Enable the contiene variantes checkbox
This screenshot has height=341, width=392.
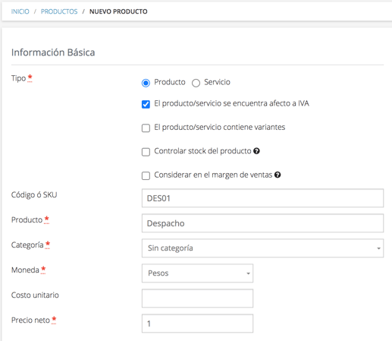coord(146,128)
